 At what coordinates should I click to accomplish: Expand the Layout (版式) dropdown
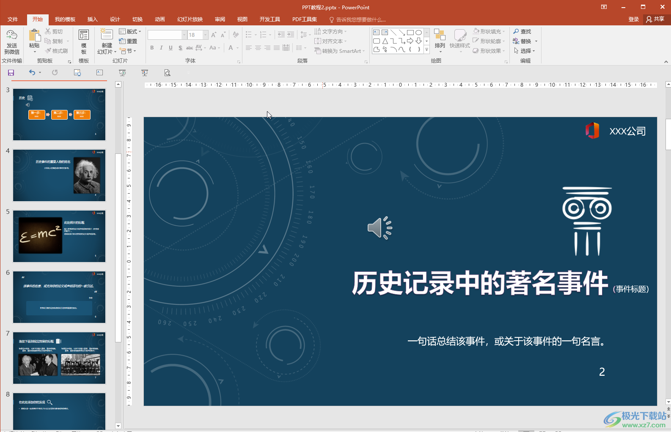pos(130,31)
